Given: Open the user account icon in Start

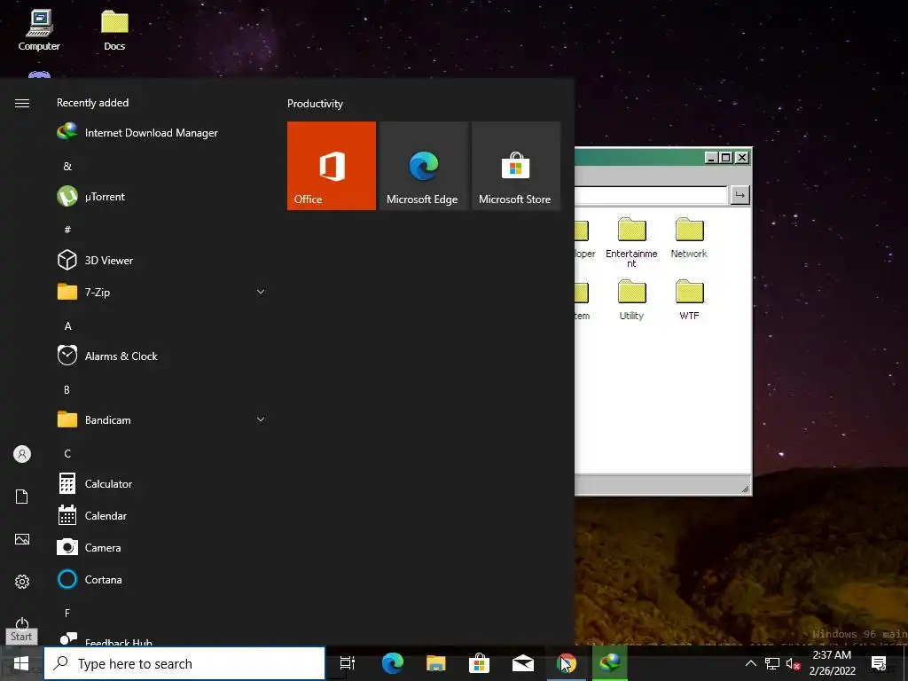Looking at the screenshot, I should click(x=22, y=454).
